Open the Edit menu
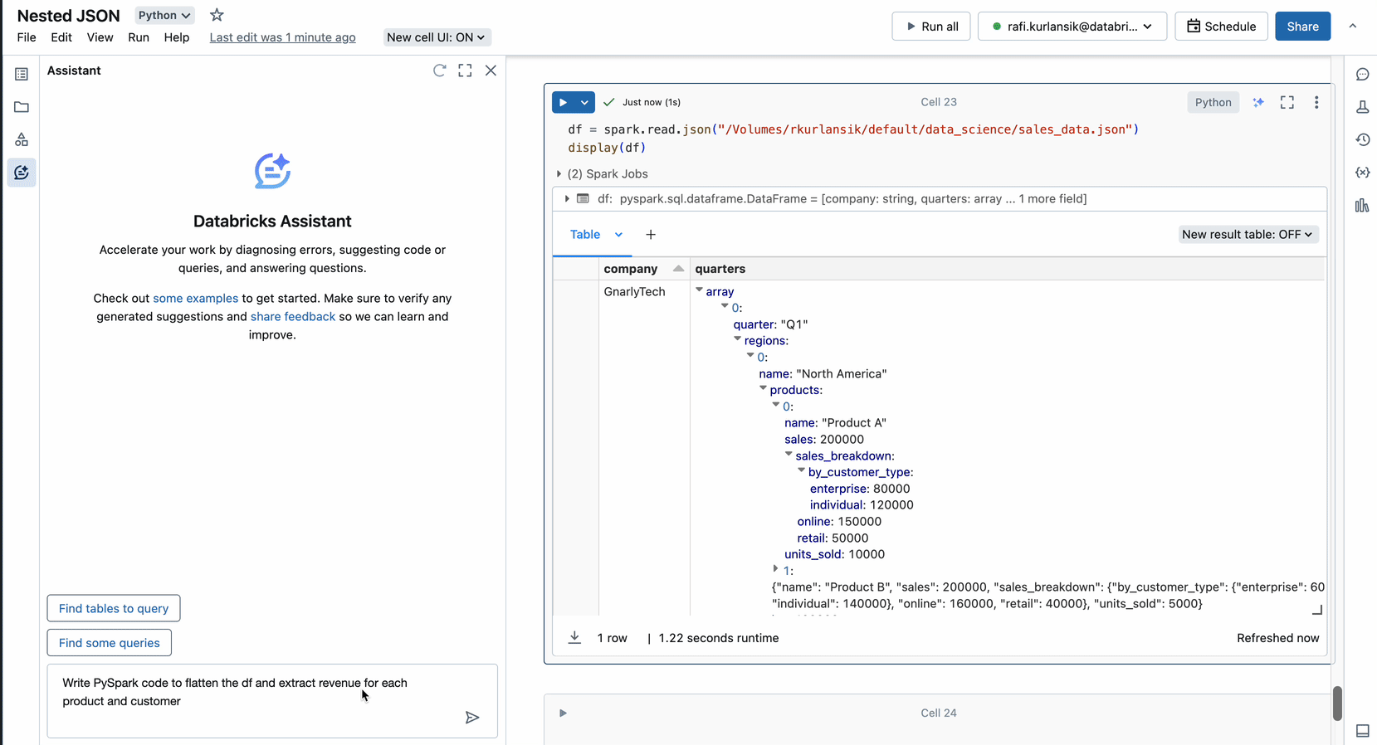The height and width of the screenshot is (745, 1377). tap(61, 37)
